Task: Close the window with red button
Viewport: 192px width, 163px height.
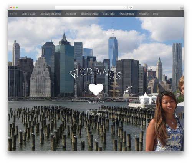Action: [x=11, y=7]
